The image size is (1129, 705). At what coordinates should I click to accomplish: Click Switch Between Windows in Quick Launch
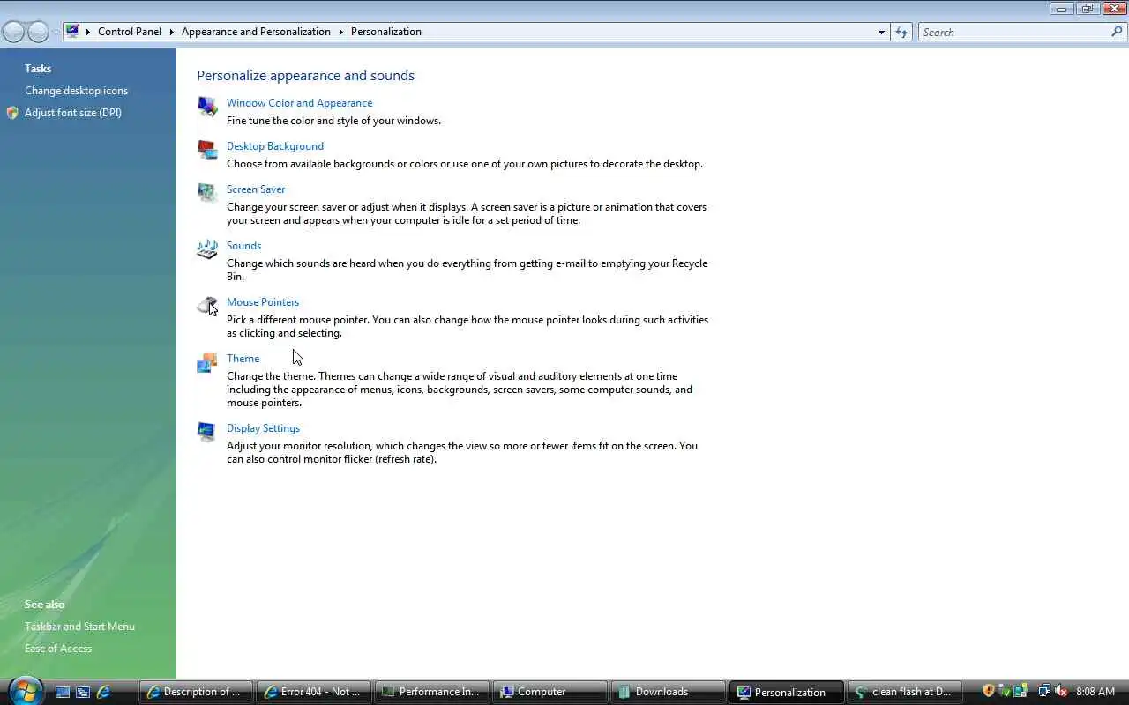click(x=83, y=692)
